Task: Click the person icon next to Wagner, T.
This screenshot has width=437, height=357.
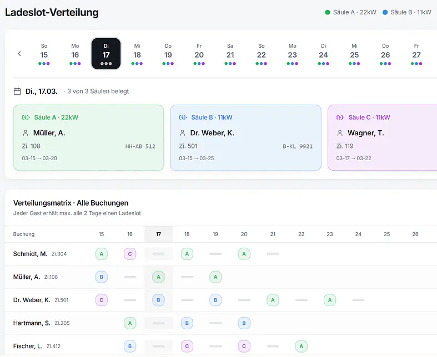Action: [340, 133]
